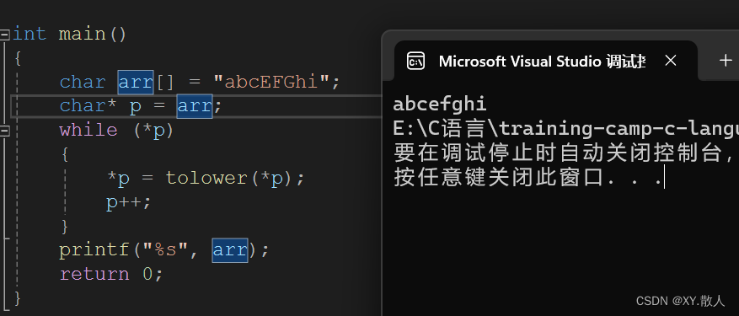Collapse the while loop code block

click(x=5, y=130)
